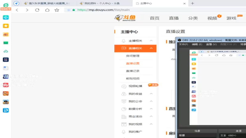Open the 直播 navigation item
The image size is (246, 138).
point(174,18)
